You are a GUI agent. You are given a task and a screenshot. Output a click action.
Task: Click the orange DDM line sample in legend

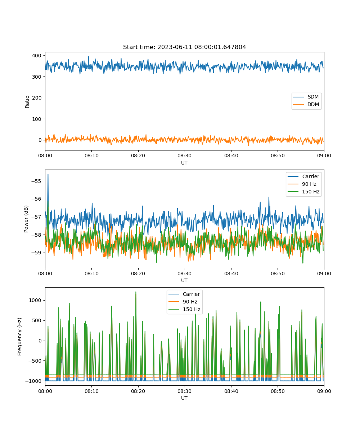[298, 105]
